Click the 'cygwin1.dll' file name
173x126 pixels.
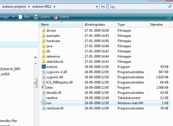point(55,77)
